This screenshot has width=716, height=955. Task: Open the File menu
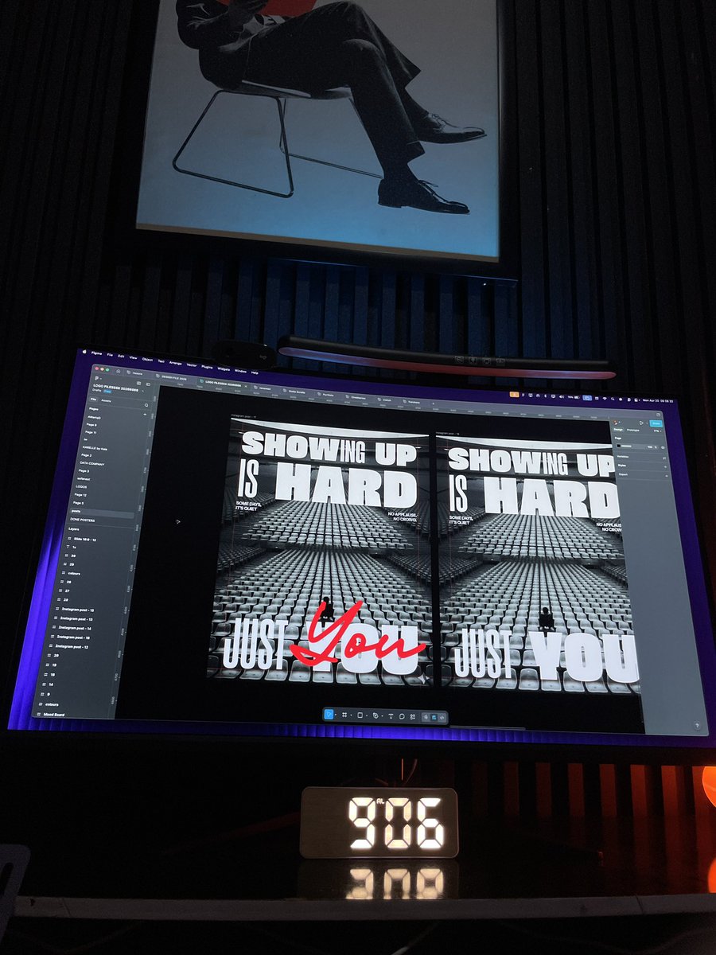(x=110, y=354)
